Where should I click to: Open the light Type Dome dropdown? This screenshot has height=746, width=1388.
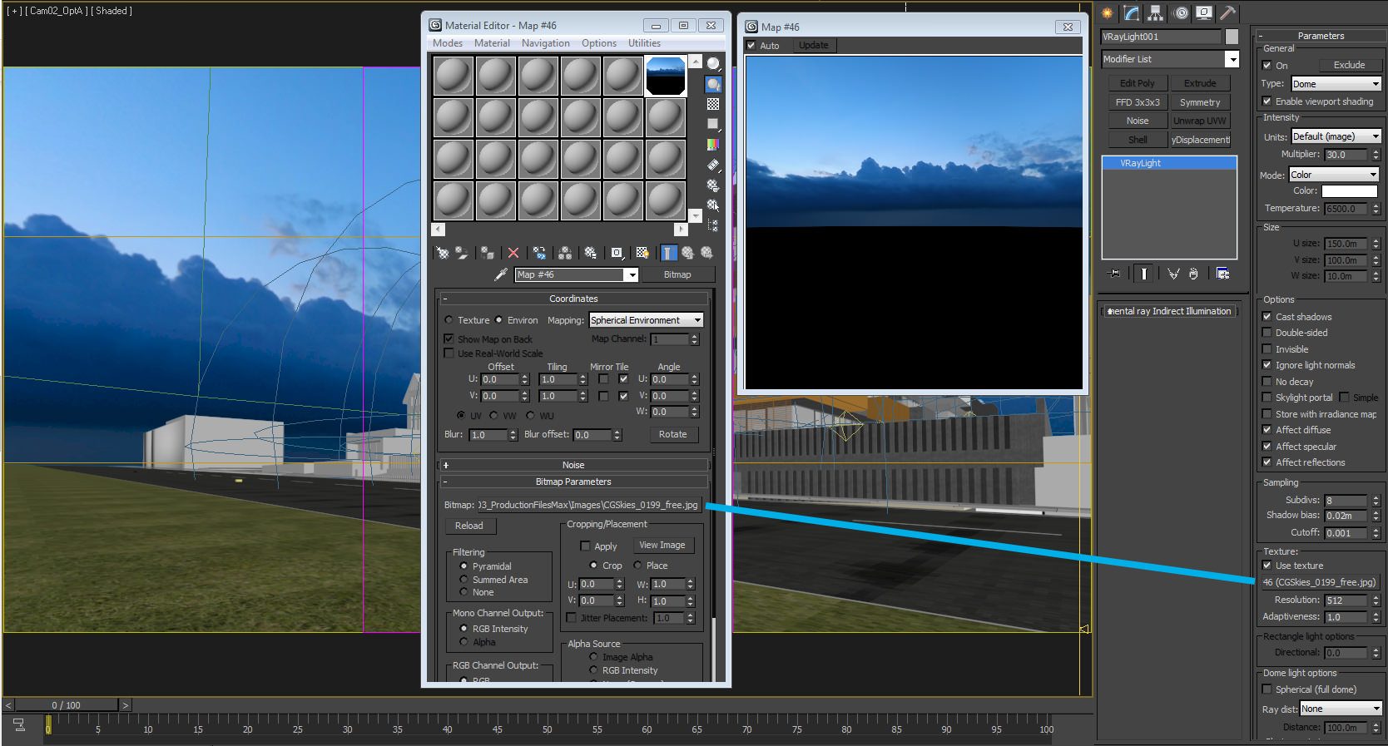tap(1336, 84)
